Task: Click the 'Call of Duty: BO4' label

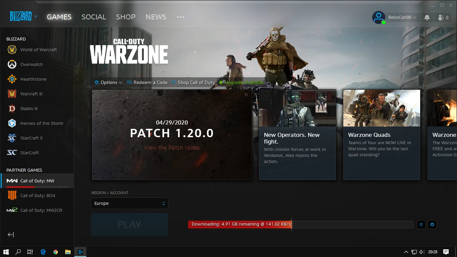Action: coord(38,195)
